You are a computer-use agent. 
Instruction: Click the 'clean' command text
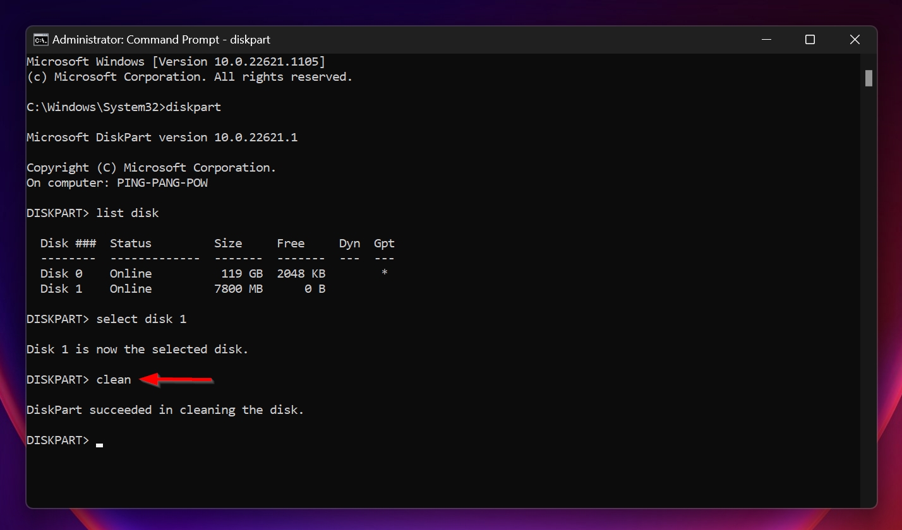coord(114,380)
